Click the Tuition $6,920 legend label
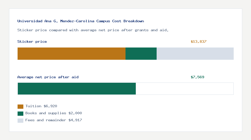The image size is (251, 140). tap(41, 106)
